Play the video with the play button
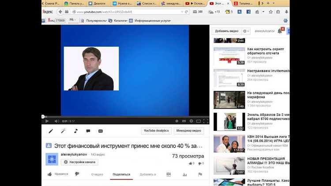 pyautogui.click(x=47, y=121)
